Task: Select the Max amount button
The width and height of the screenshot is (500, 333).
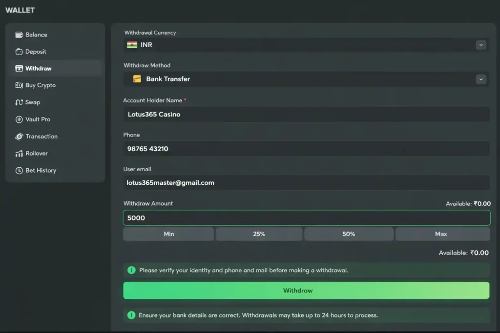Action: point(441,234)
